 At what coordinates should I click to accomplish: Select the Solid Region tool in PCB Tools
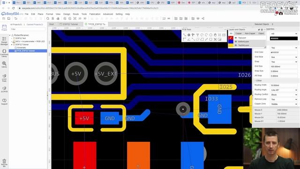pyautogui.click(x=202, y=39)
